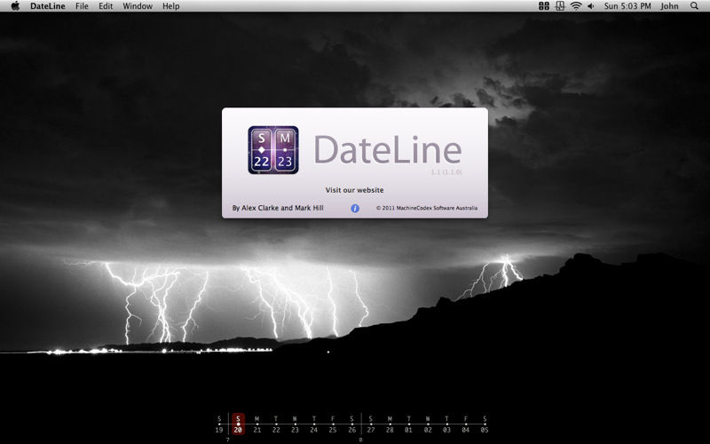This screenshot has width=710, height=444.
Task: Open the Edit menu
Action: 106,6
